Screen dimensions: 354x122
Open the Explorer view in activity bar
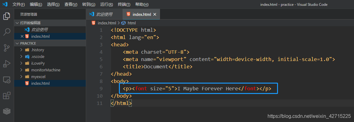(6, 16)
